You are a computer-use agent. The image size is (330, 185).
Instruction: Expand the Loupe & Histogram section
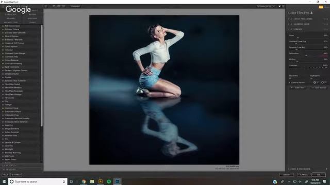(289, 169)
